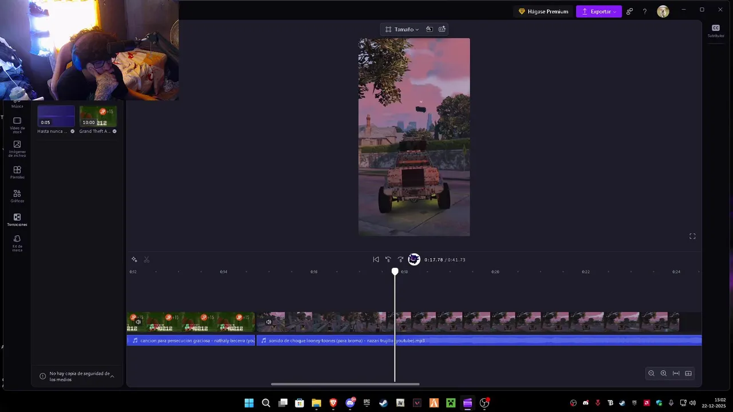This screenshot has width=733, height=412.
Task: Click the split scissors icon
Action: pos(147,260)
